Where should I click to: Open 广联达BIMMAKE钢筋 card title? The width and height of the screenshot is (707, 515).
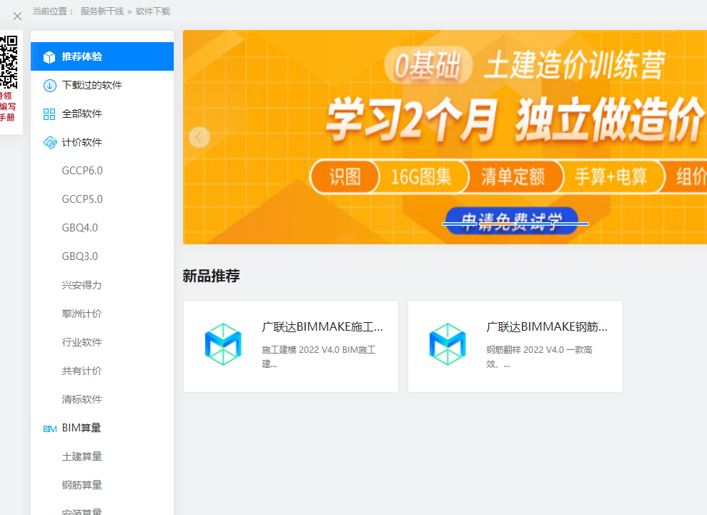546,326
